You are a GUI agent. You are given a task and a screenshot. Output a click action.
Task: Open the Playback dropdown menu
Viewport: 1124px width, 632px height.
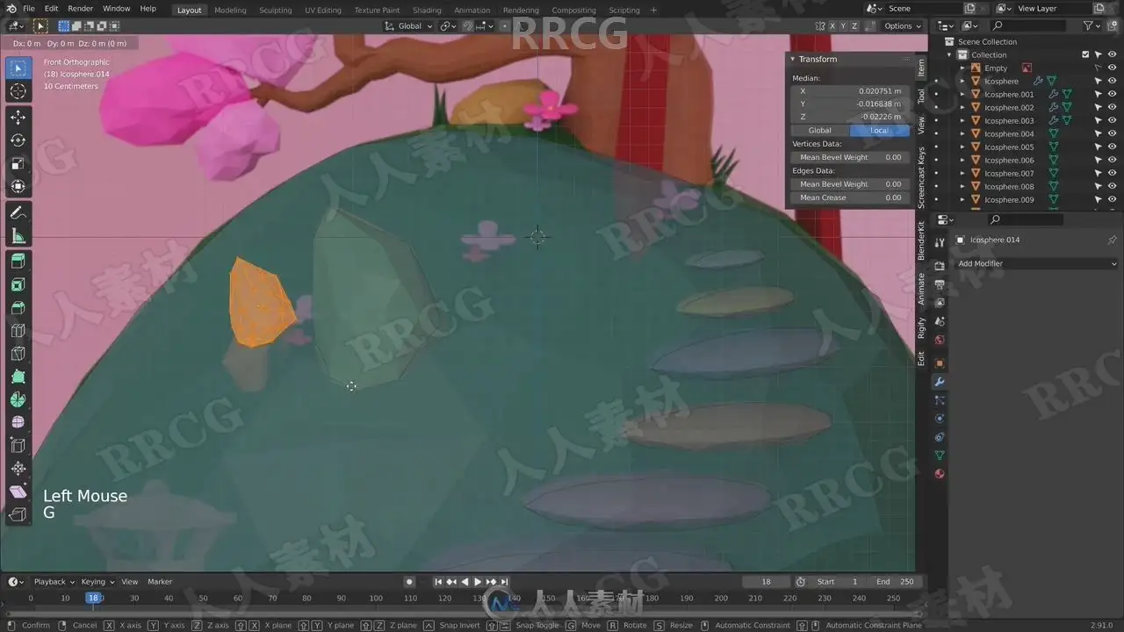(53, 582)
